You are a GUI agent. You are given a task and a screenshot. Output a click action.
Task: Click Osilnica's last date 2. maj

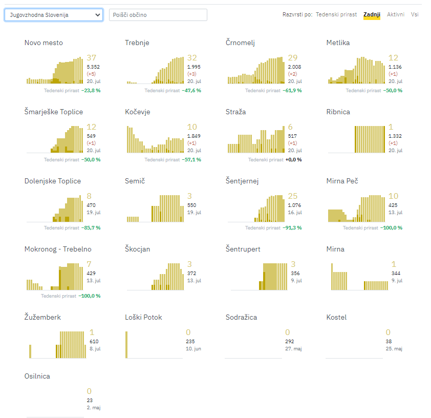click(94, 408)
